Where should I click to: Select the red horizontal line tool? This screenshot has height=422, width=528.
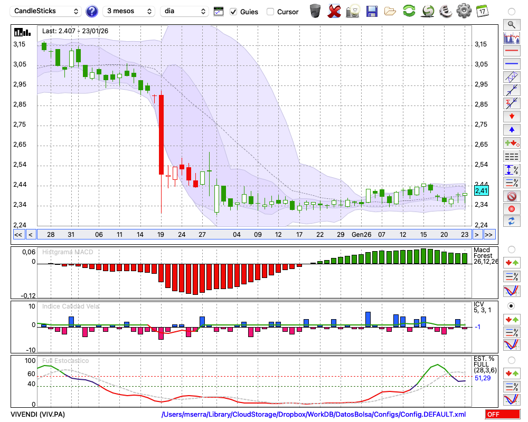(511, 51)
